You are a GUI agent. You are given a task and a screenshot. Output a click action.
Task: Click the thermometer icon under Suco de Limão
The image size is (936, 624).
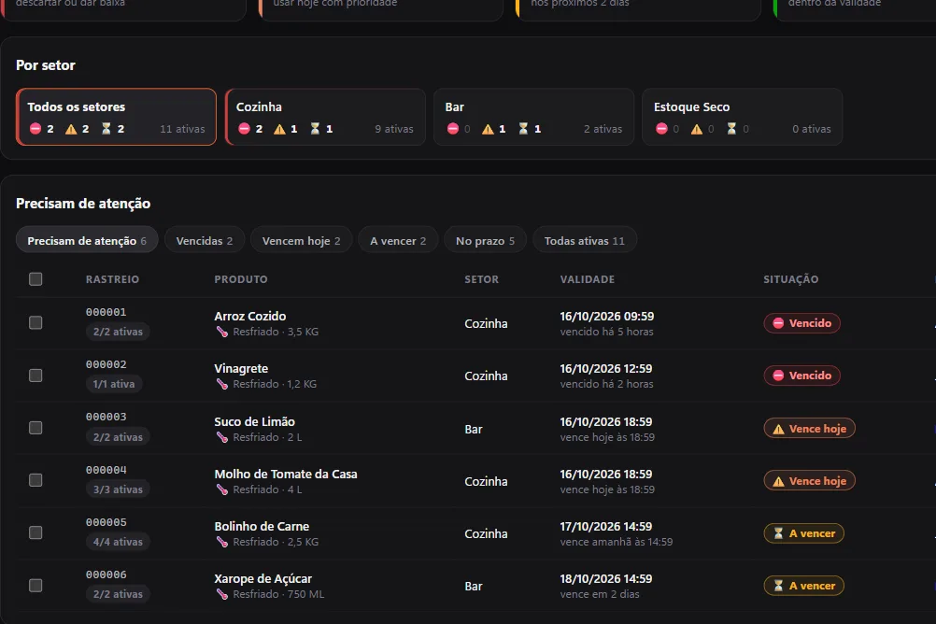click(x=222, y=438)
